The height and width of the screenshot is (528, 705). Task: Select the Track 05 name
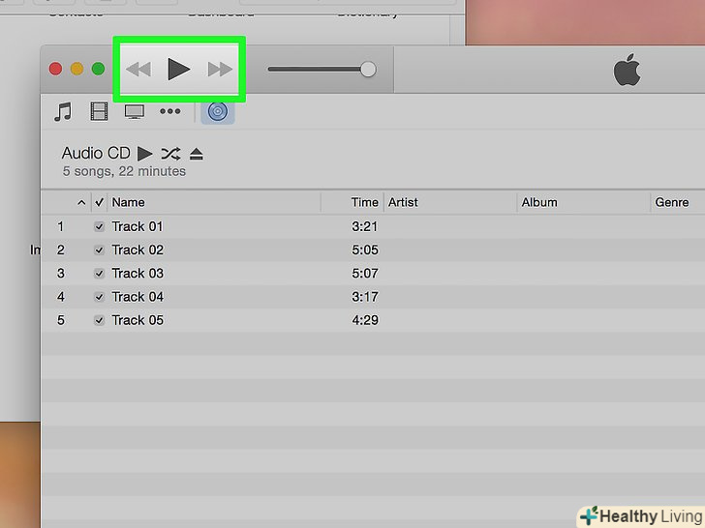pyautogui.click(x=138, y=320)
